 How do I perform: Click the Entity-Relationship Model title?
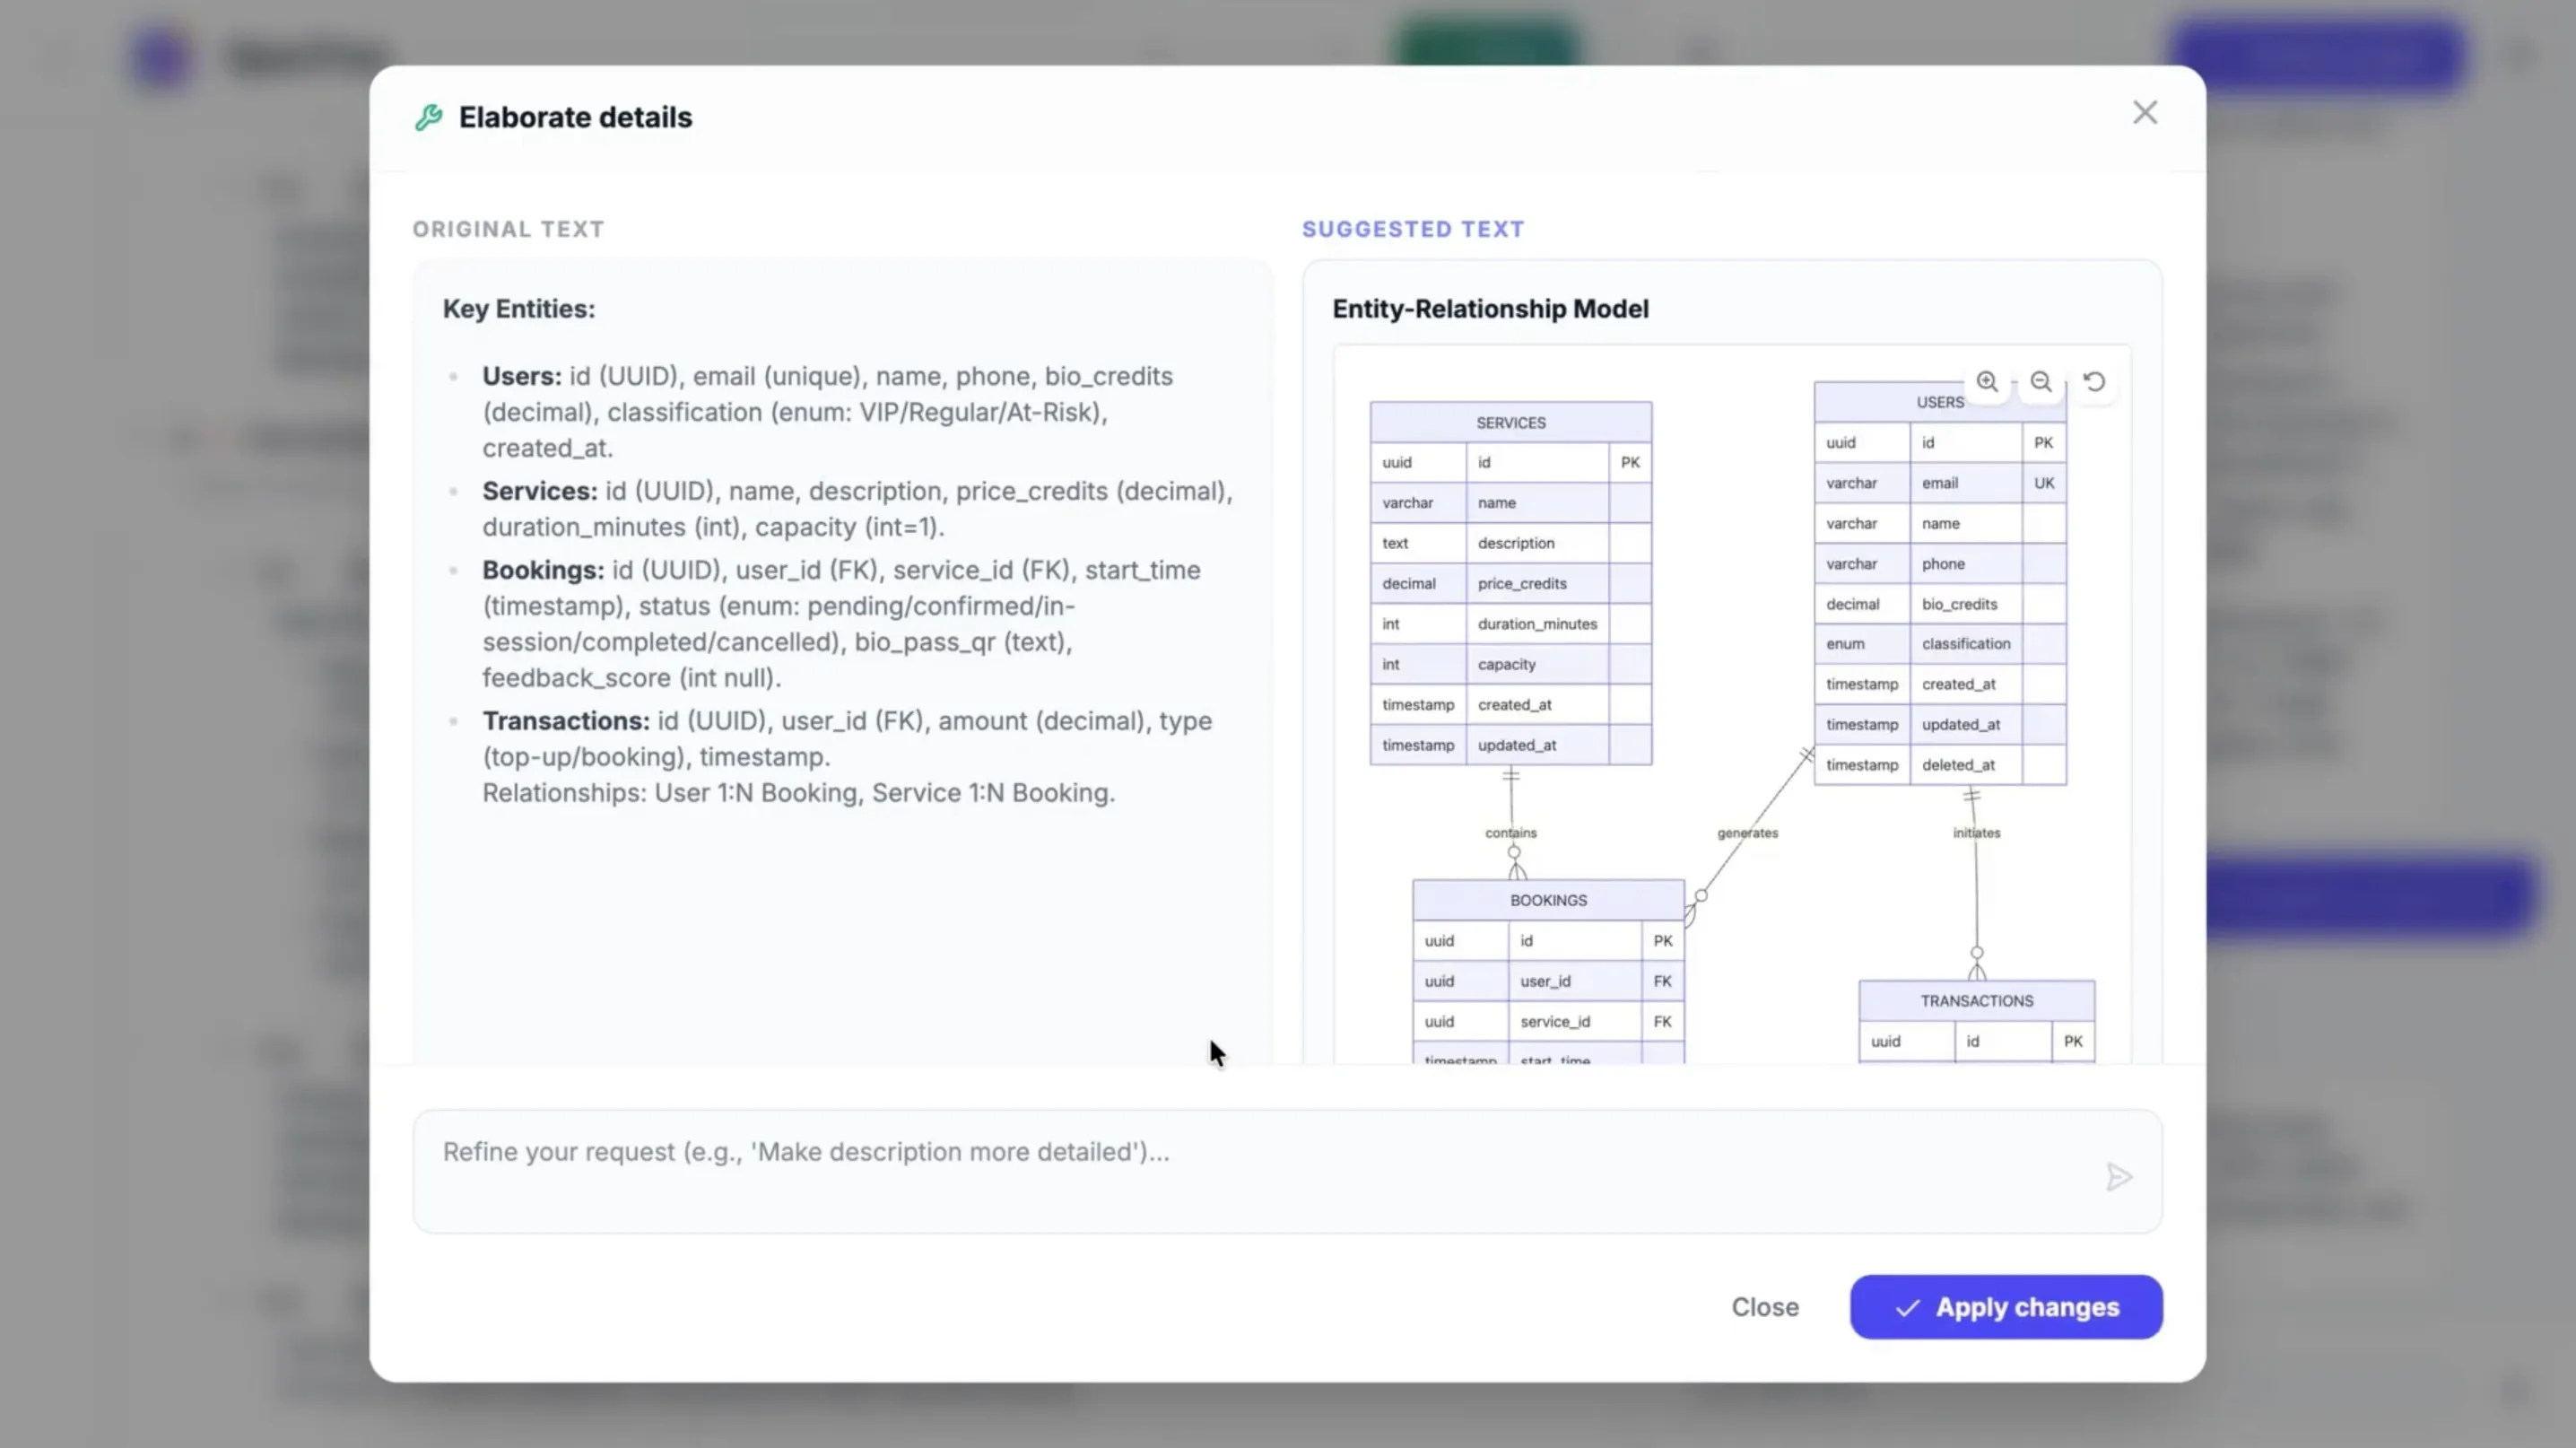coord(1490,309)
